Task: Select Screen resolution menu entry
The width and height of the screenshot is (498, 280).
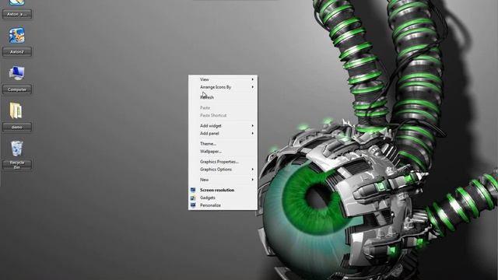Action: [x=223, y=190]
